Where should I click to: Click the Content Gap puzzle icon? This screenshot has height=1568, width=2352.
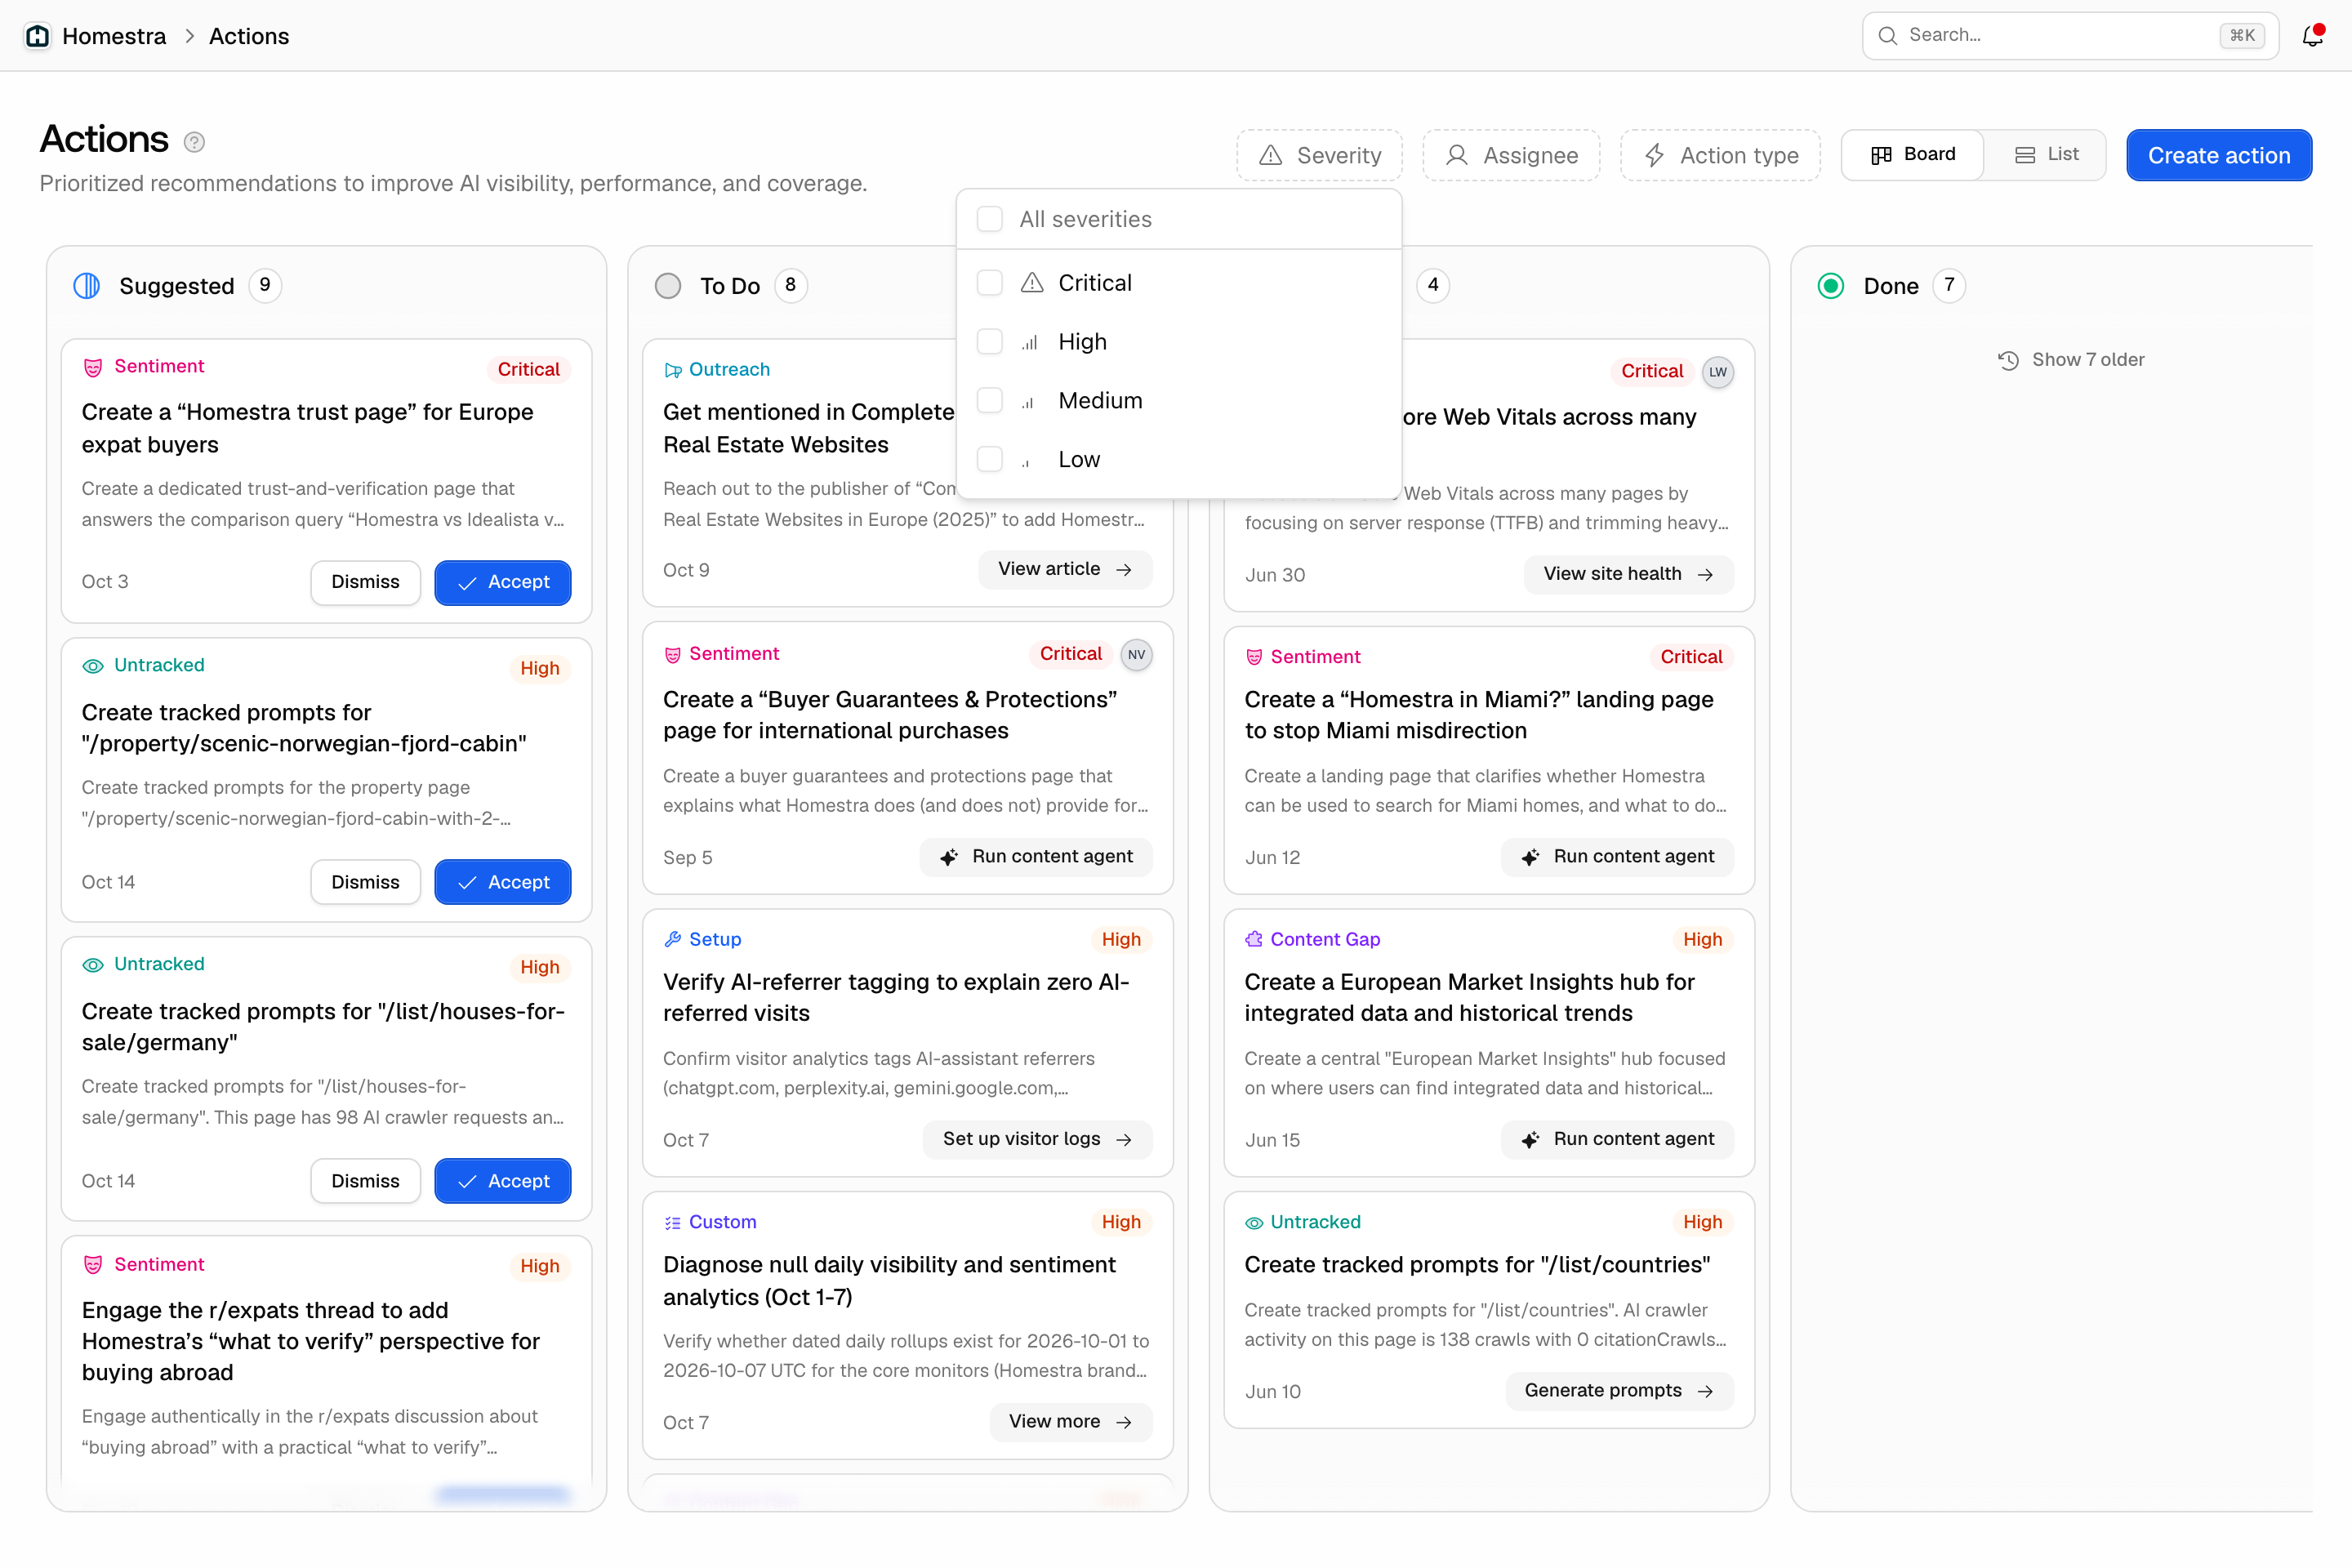pos(1254,939)
